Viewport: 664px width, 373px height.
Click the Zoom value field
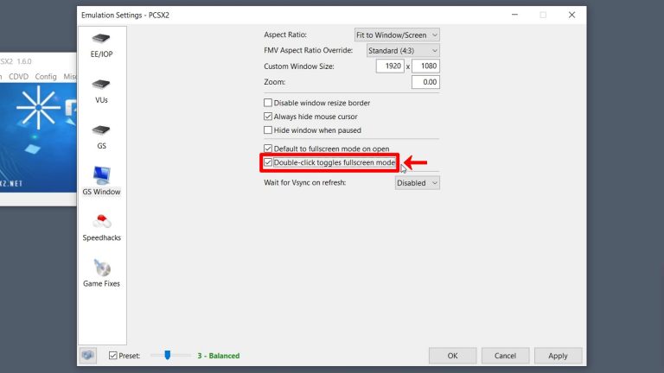click(x=425, y=82)
